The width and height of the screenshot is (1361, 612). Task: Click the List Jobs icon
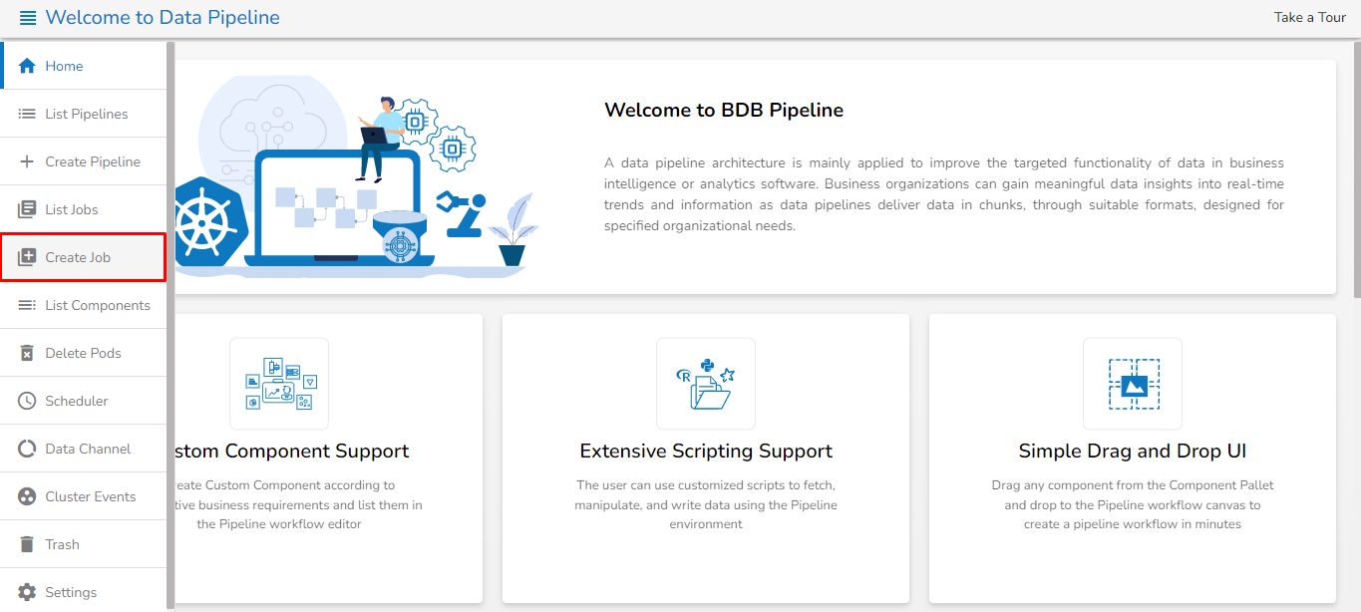(x=27, y=209)
